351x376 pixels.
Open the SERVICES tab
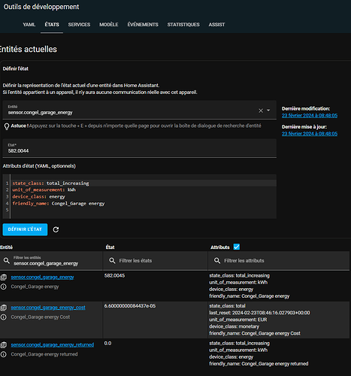click(x=79, y=25)
